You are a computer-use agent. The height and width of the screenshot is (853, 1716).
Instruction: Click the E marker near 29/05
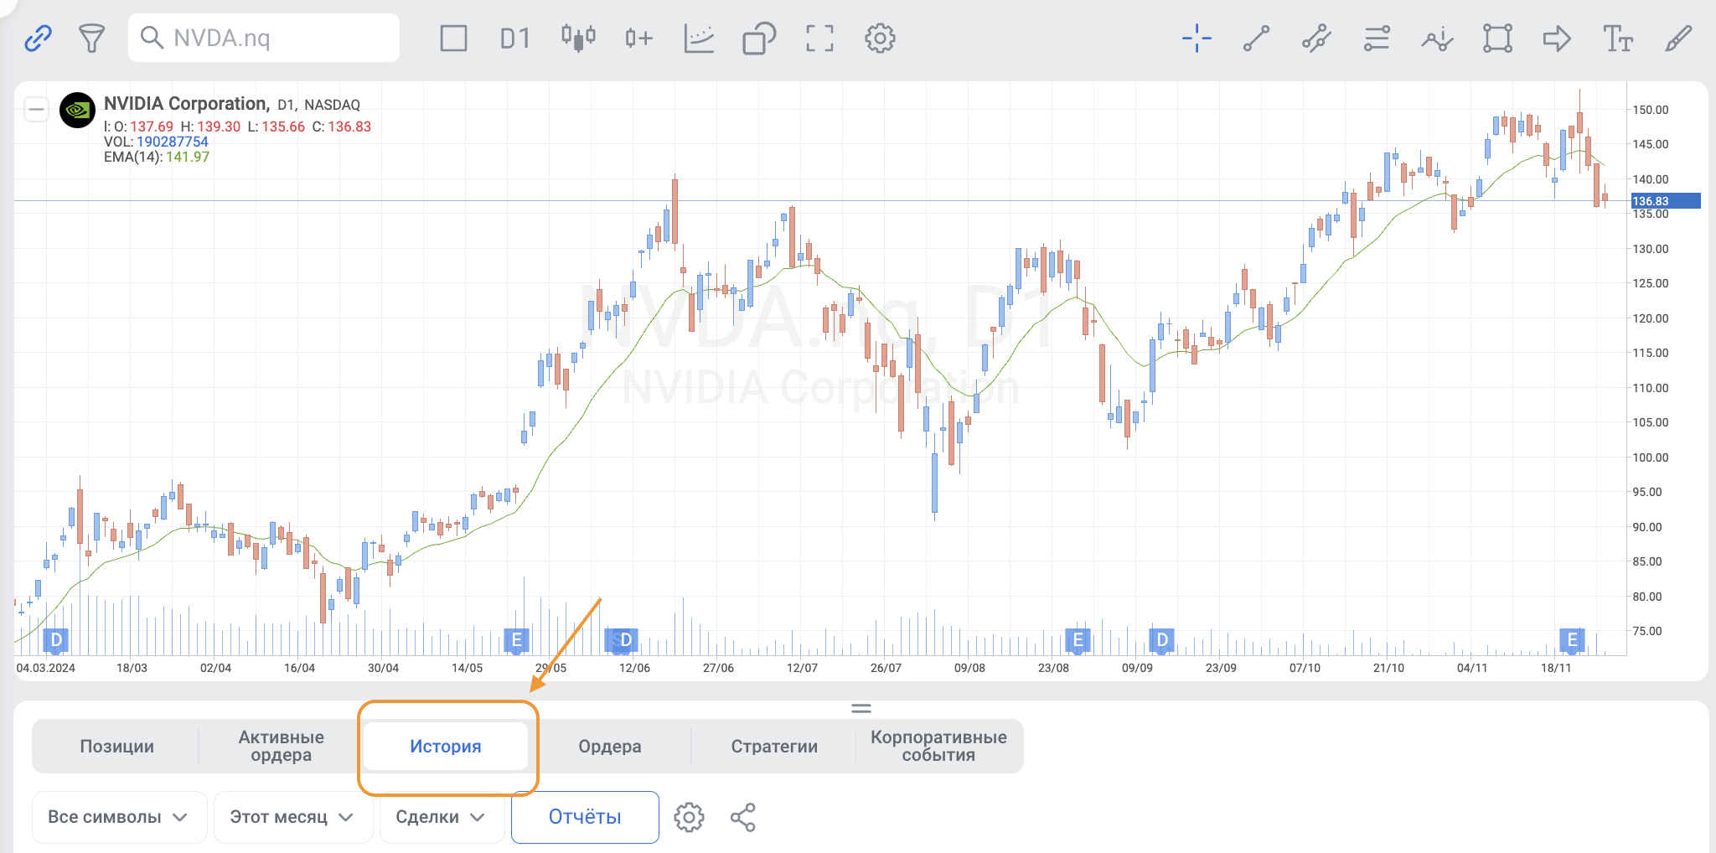tap(516, 640)
